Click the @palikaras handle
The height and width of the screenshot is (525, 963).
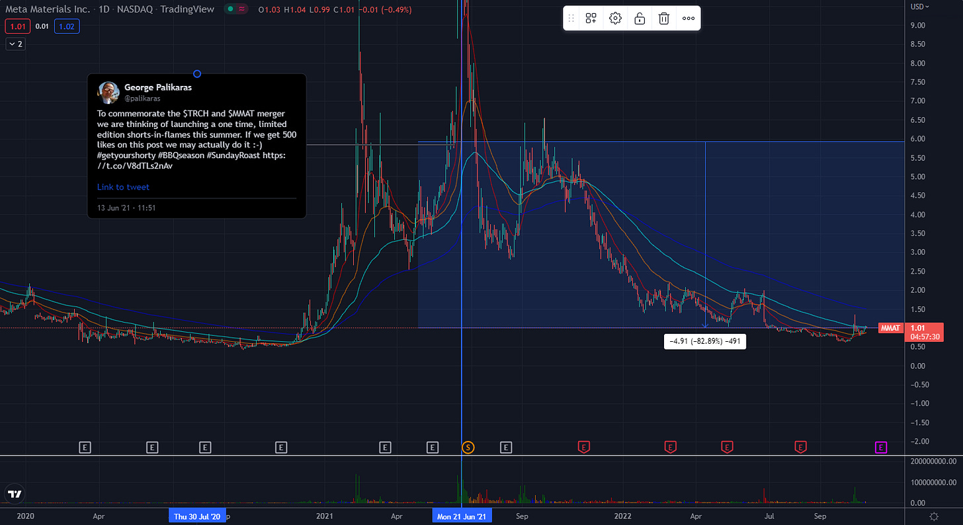(x=142, y=99)
